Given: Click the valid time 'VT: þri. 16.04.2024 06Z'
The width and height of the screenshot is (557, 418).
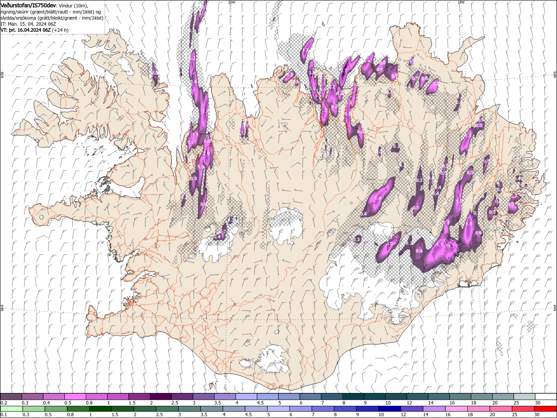Looking at the screenshot, I should (26, 30).
